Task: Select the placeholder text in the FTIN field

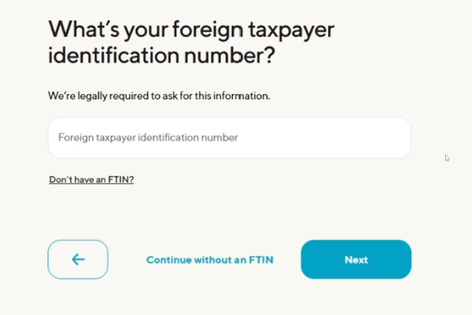Action: [x=148, y=138]
